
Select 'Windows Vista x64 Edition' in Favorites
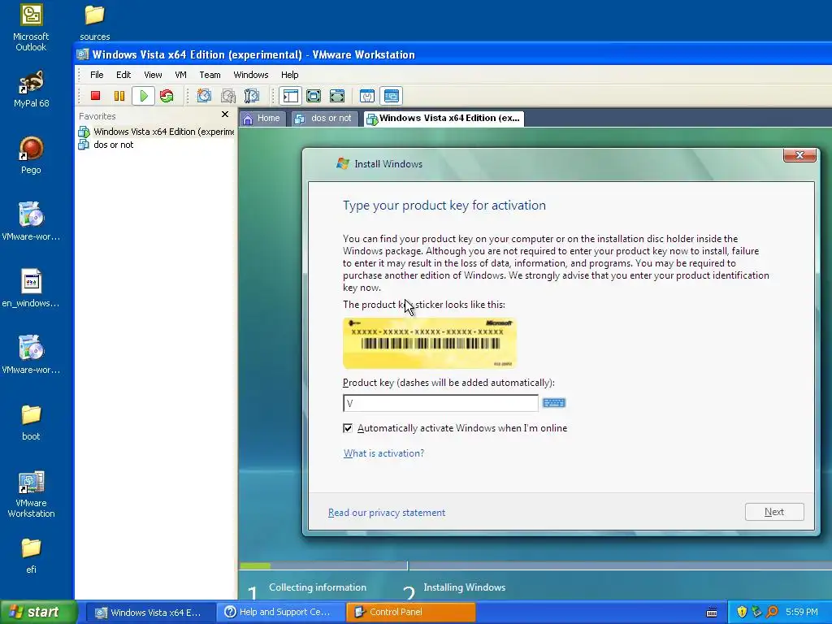[x=156, y=132]
